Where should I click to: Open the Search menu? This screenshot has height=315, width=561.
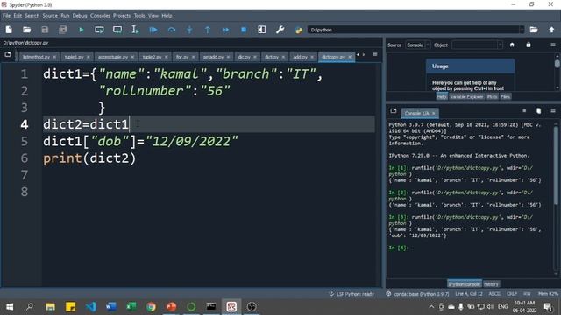(32, 16)
